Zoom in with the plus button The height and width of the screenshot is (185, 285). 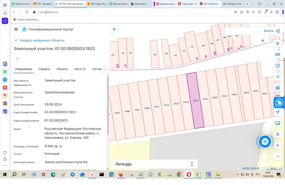277,145
